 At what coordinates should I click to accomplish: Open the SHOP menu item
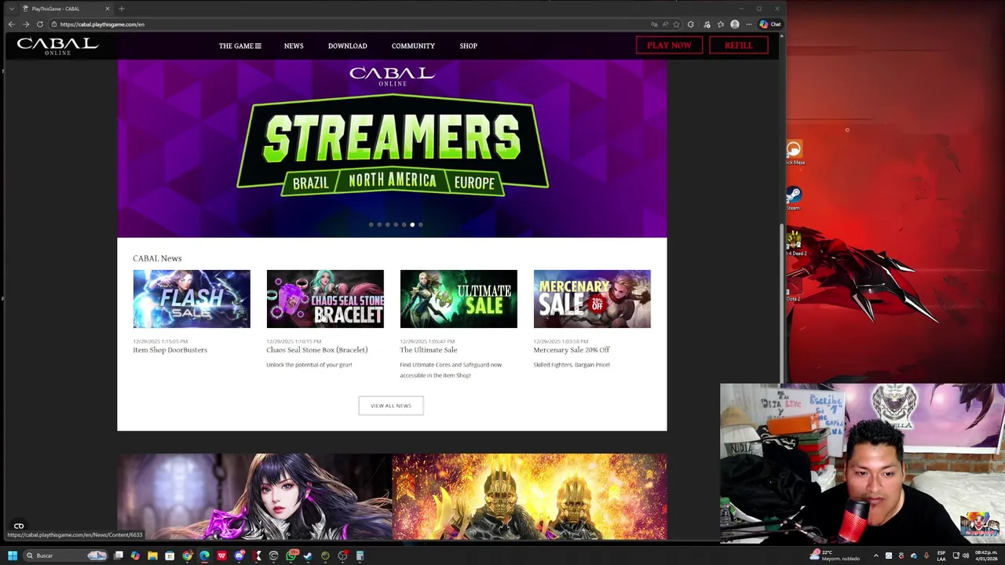pos(468,46)
